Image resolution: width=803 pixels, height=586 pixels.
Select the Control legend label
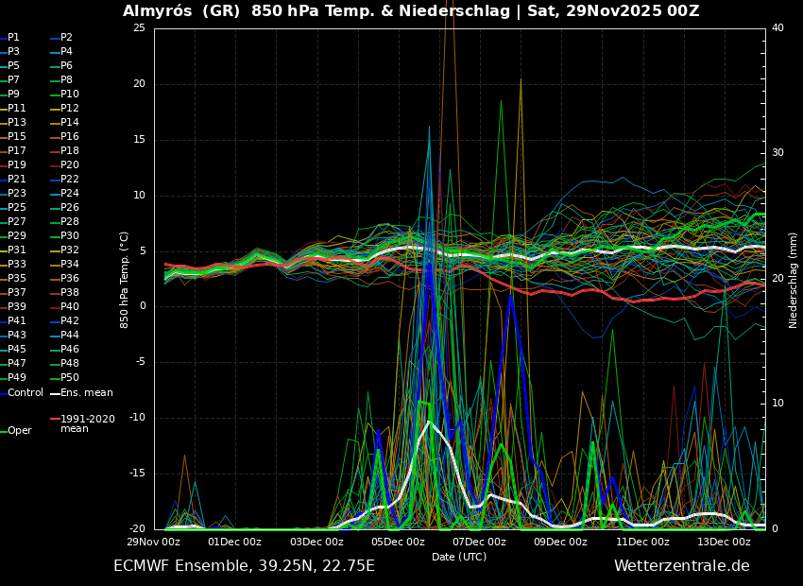[26, 393]
